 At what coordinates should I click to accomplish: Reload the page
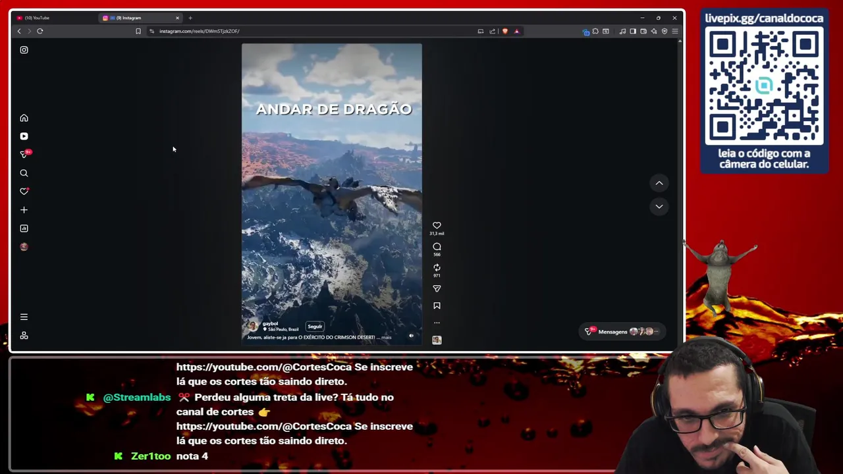pos(40,31)
